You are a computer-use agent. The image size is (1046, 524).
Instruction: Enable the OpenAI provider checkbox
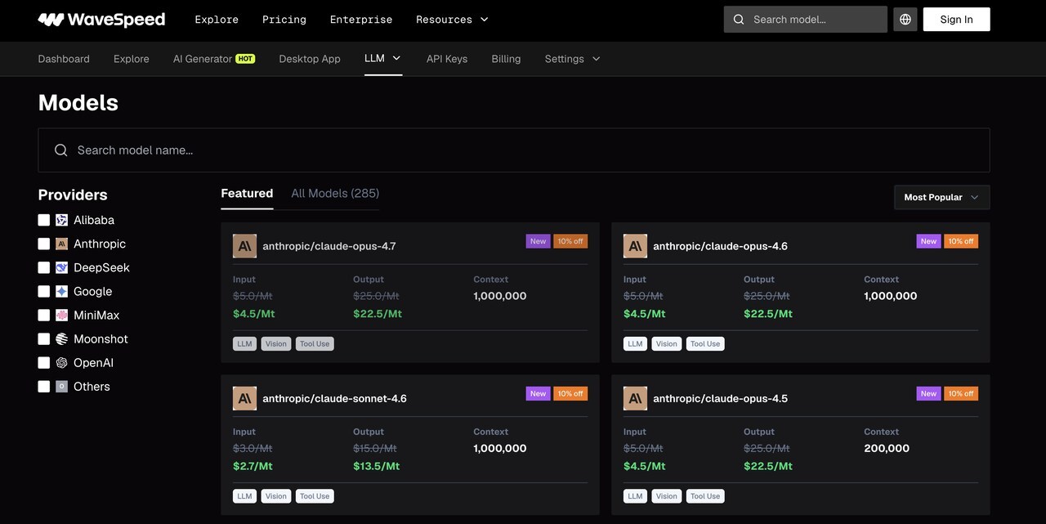point(44,362)
